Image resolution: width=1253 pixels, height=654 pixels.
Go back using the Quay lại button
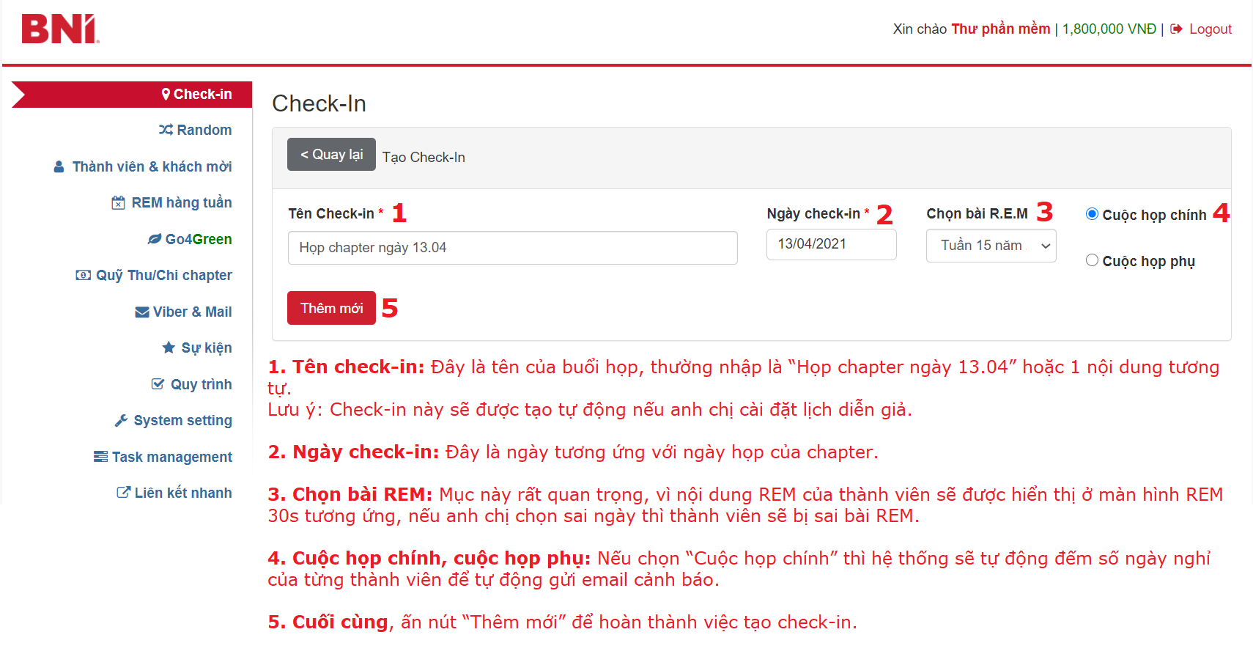(331, 155)
